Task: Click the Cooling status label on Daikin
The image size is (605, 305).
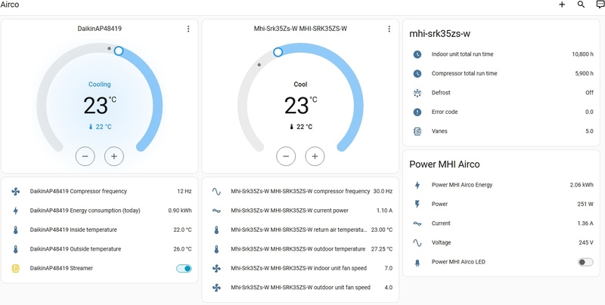Action: pos(100,85)
